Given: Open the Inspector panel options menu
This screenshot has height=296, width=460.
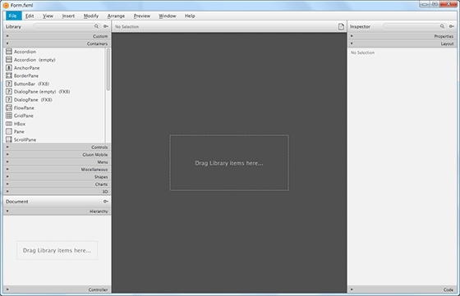Looking at the screenshot, I should [452, 26].
